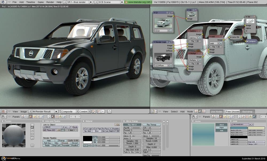Click the UV/Image editor window type icon
This screenshot has width=267, height=161.
point(3,111)
